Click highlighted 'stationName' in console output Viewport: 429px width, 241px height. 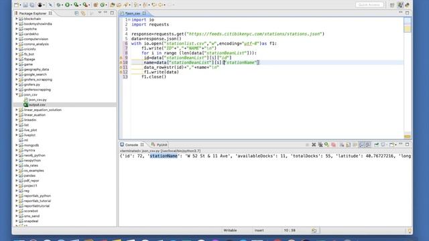[x=164, y=156]
